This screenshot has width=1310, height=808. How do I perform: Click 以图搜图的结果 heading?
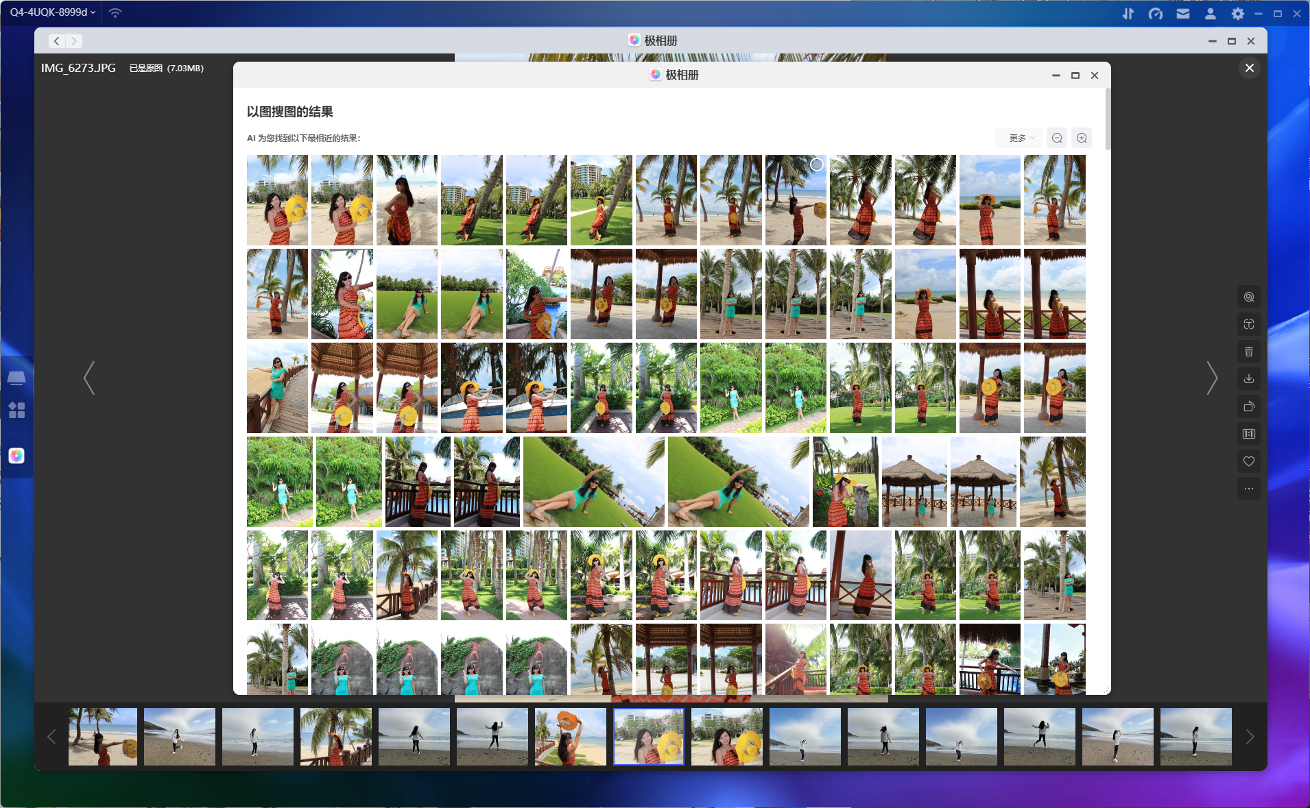coord(290,112)
